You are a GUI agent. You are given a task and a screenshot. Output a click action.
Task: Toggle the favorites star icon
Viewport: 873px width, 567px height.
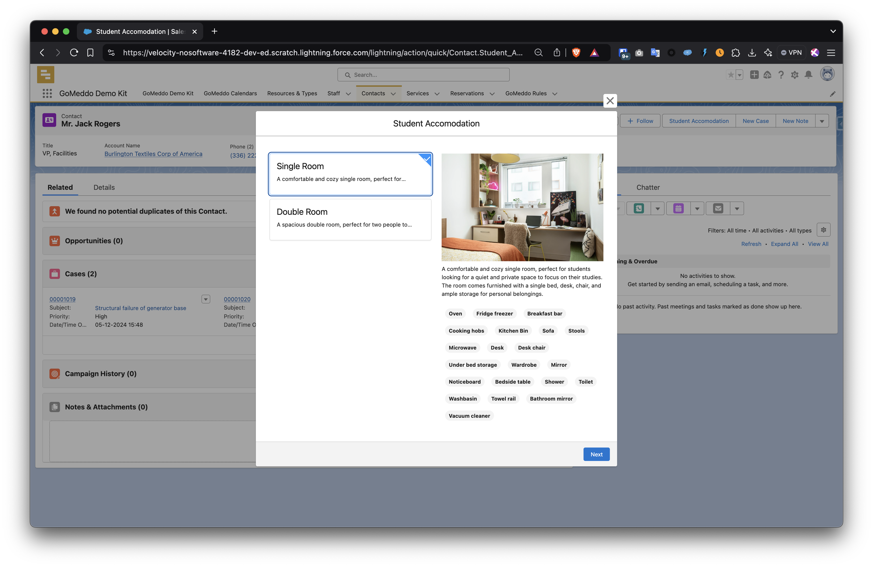[x=731, y=75]
